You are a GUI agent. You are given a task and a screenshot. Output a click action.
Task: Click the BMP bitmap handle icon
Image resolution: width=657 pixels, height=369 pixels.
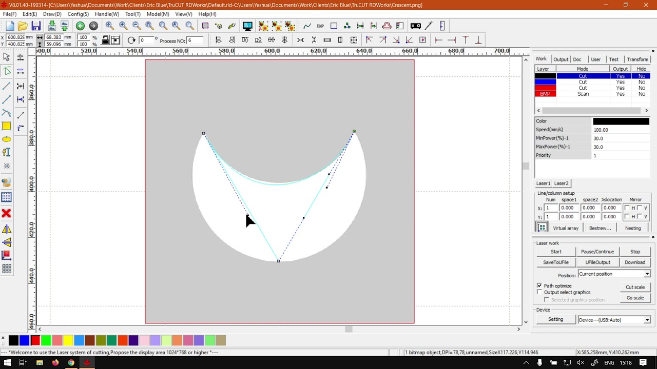pyautogui.click(x=320, y=26)
